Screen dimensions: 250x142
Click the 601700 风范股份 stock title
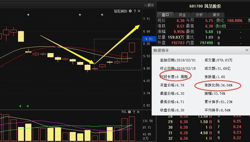(x=205, y=6)
